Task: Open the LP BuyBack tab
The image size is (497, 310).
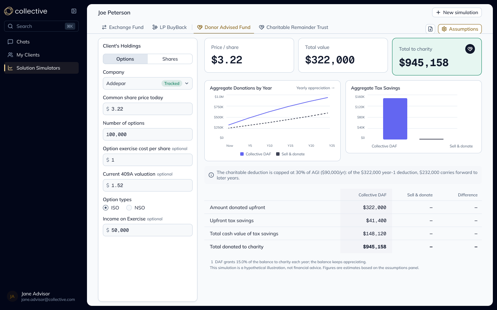Action: click(x=169, y=27)
